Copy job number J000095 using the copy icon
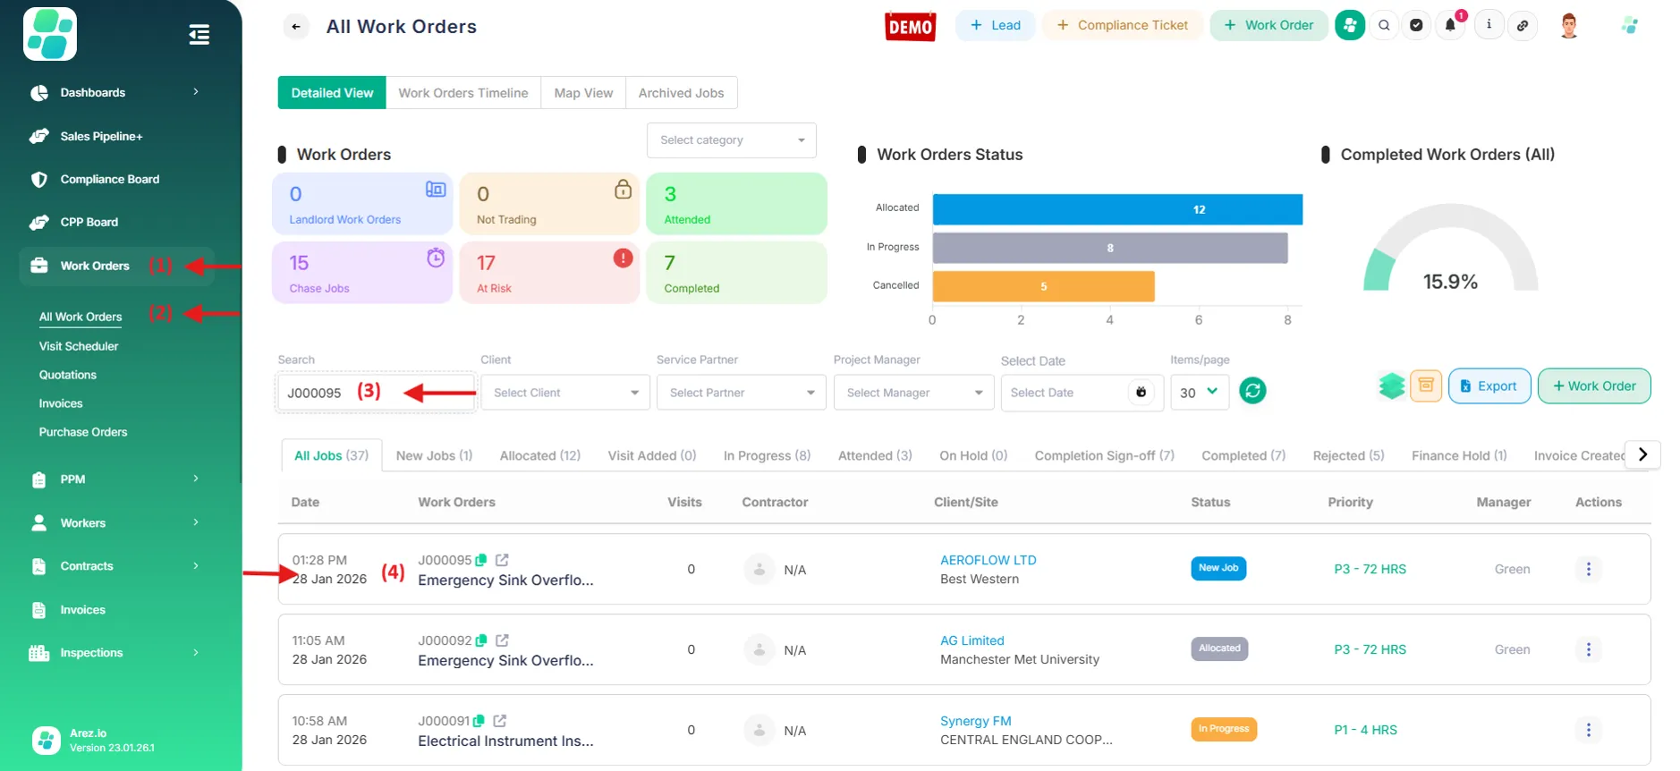 pyautogui.click(x=481, y=560)
